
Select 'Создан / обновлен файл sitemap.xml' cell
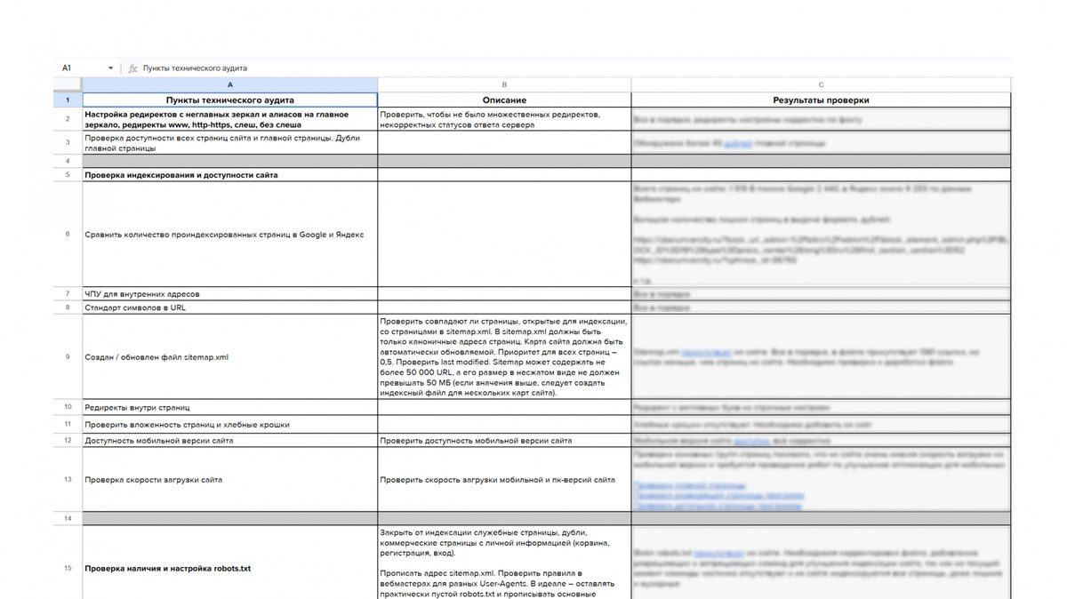230,357
